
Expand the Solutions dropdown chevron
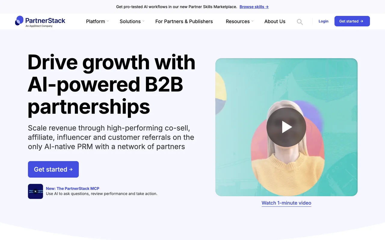point(143,21)
